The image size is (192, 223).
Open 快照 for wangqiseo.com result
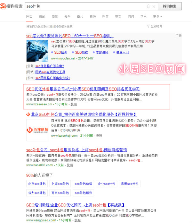(77, 220)
